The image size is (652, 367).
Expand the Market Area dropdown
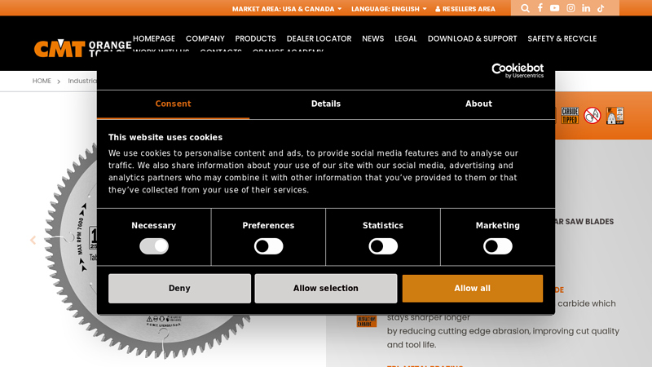click(x=286, y=9)
